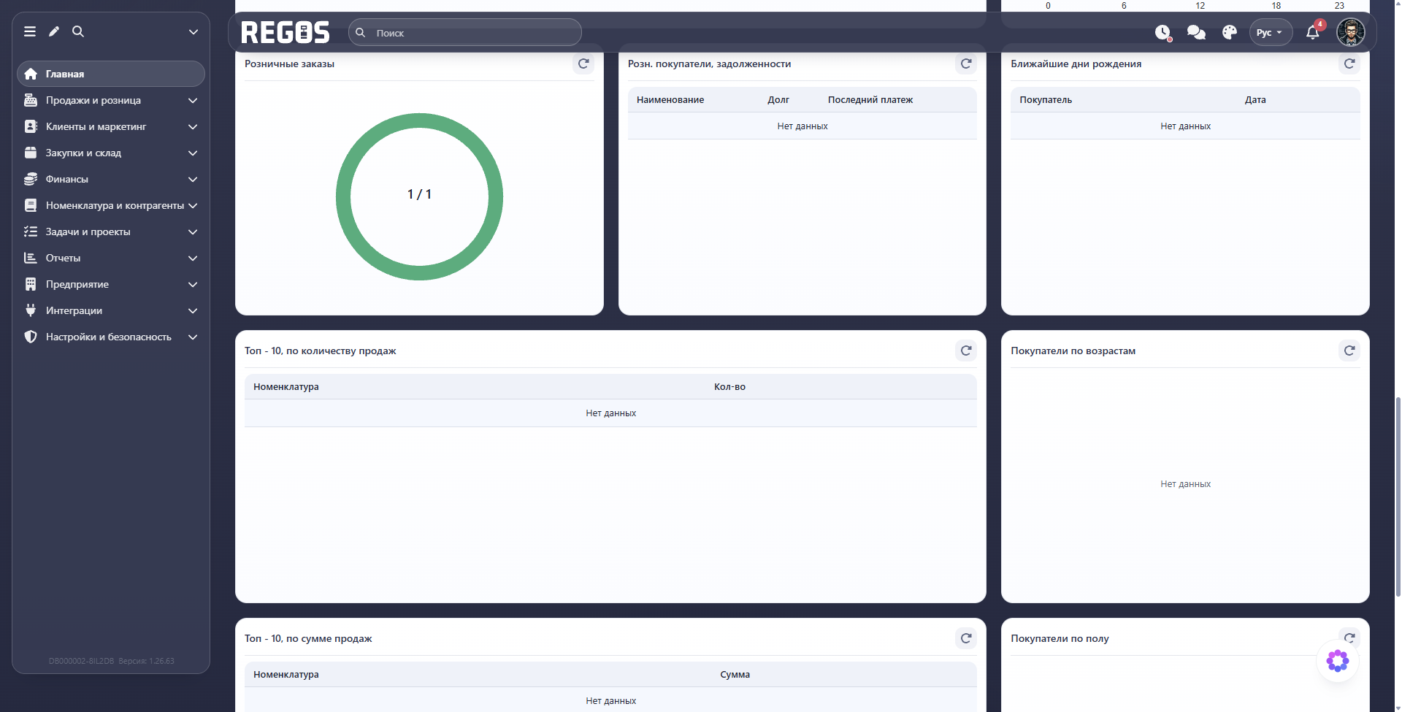Image resolution: width=1402 pixels, height=712 pixels.
Task: Expand the Номенклатура и контрагенты chevron
Action: point(193,205)
